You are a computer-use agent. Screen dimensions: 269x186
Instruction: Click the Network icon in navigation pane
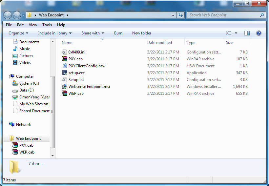click(x=12, y=124)
